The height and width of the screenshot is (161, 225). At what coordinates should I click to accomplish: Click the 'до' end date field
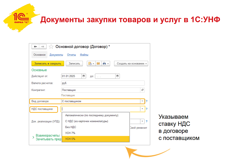click(x=105, y=76)
